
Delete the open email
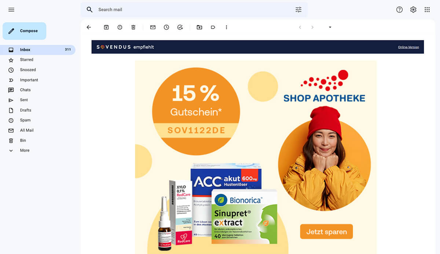(133, 27)
